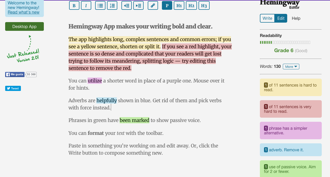Screen dimensions: 330x177
Task: Increase indent with the indent icon
Action: (138, 5)
